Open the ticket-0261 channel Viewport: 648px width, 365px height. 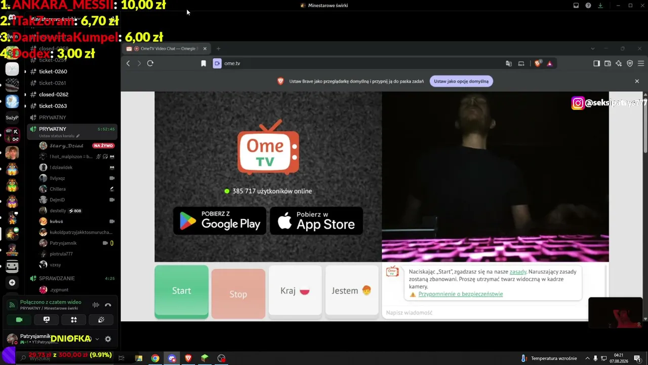coord(53,83)
